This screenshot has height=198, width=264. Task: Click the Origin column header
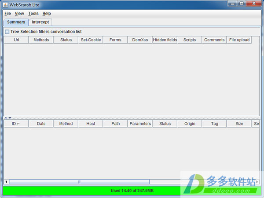(190, 124)
